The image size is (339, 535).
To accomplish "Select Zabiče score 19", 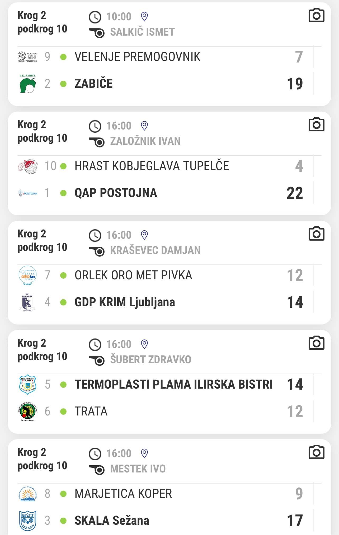I will [x=295, y=84].
